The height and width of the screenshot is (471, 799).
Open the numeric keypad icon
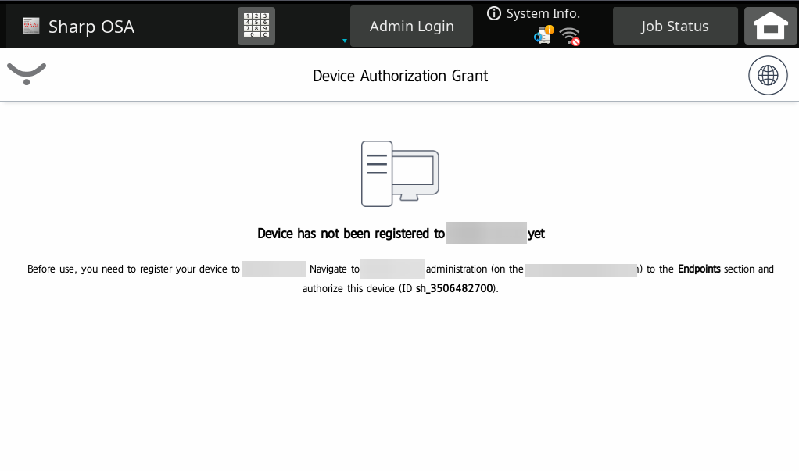256,26
